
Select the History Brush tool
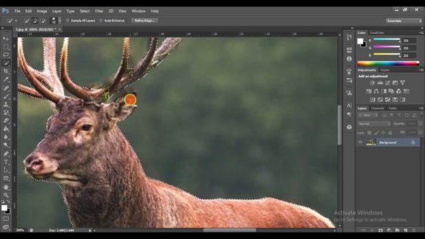coord(6,113)
